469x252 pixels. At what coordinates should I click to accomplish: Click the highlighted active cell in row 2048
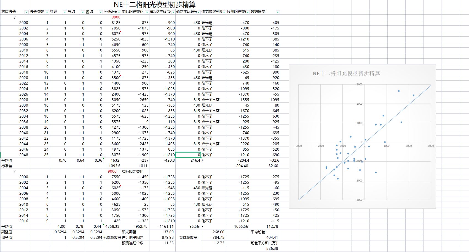point(188,155)
